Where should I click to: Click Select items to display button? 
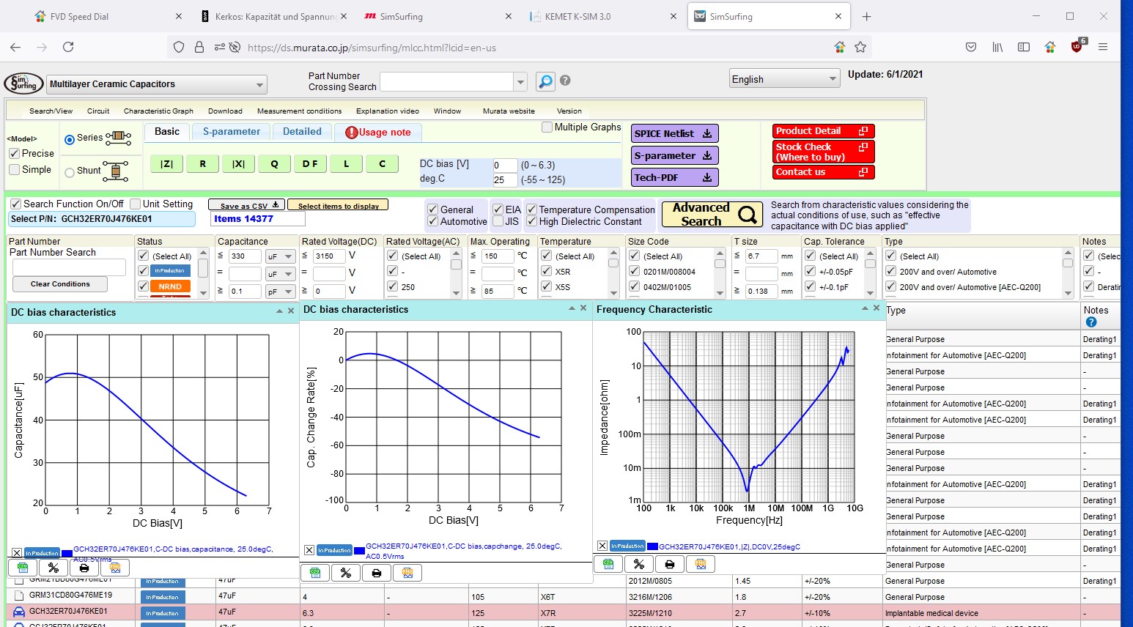(338, 205)
